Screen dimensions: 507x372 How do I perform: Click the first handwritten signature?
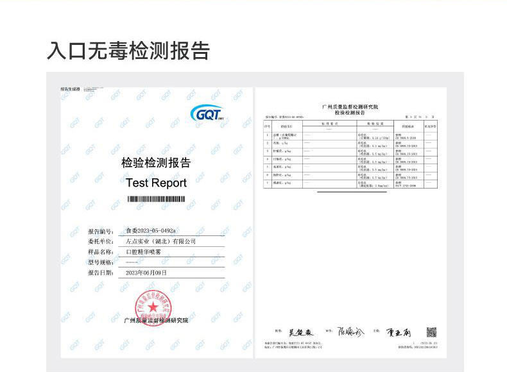pyautogui.click(x=301, y=332)
